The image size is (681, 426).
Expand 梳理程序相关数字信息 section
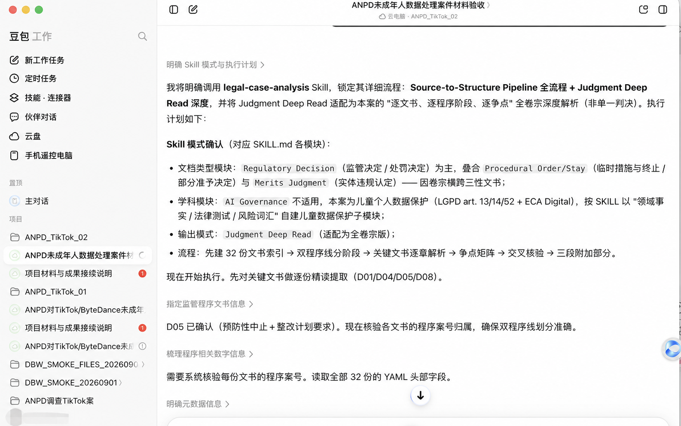[x=210, y=354]
